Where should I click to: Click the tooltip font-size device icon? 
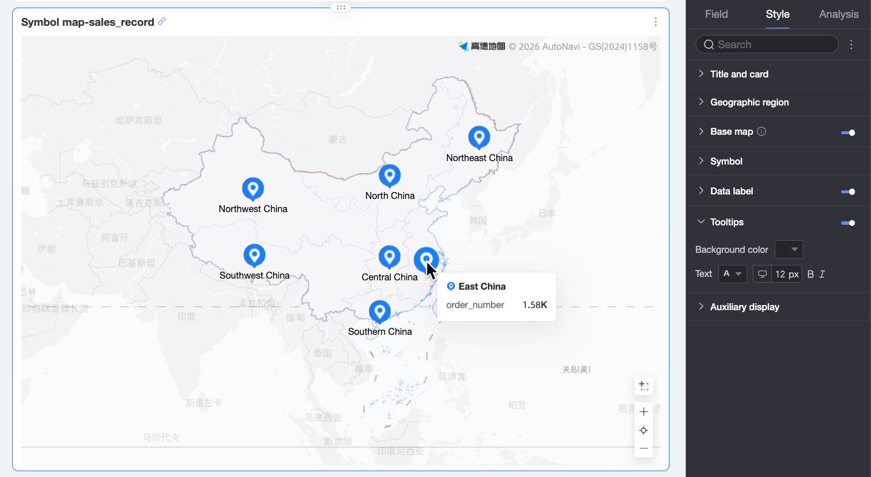click(x=762, y=274)
